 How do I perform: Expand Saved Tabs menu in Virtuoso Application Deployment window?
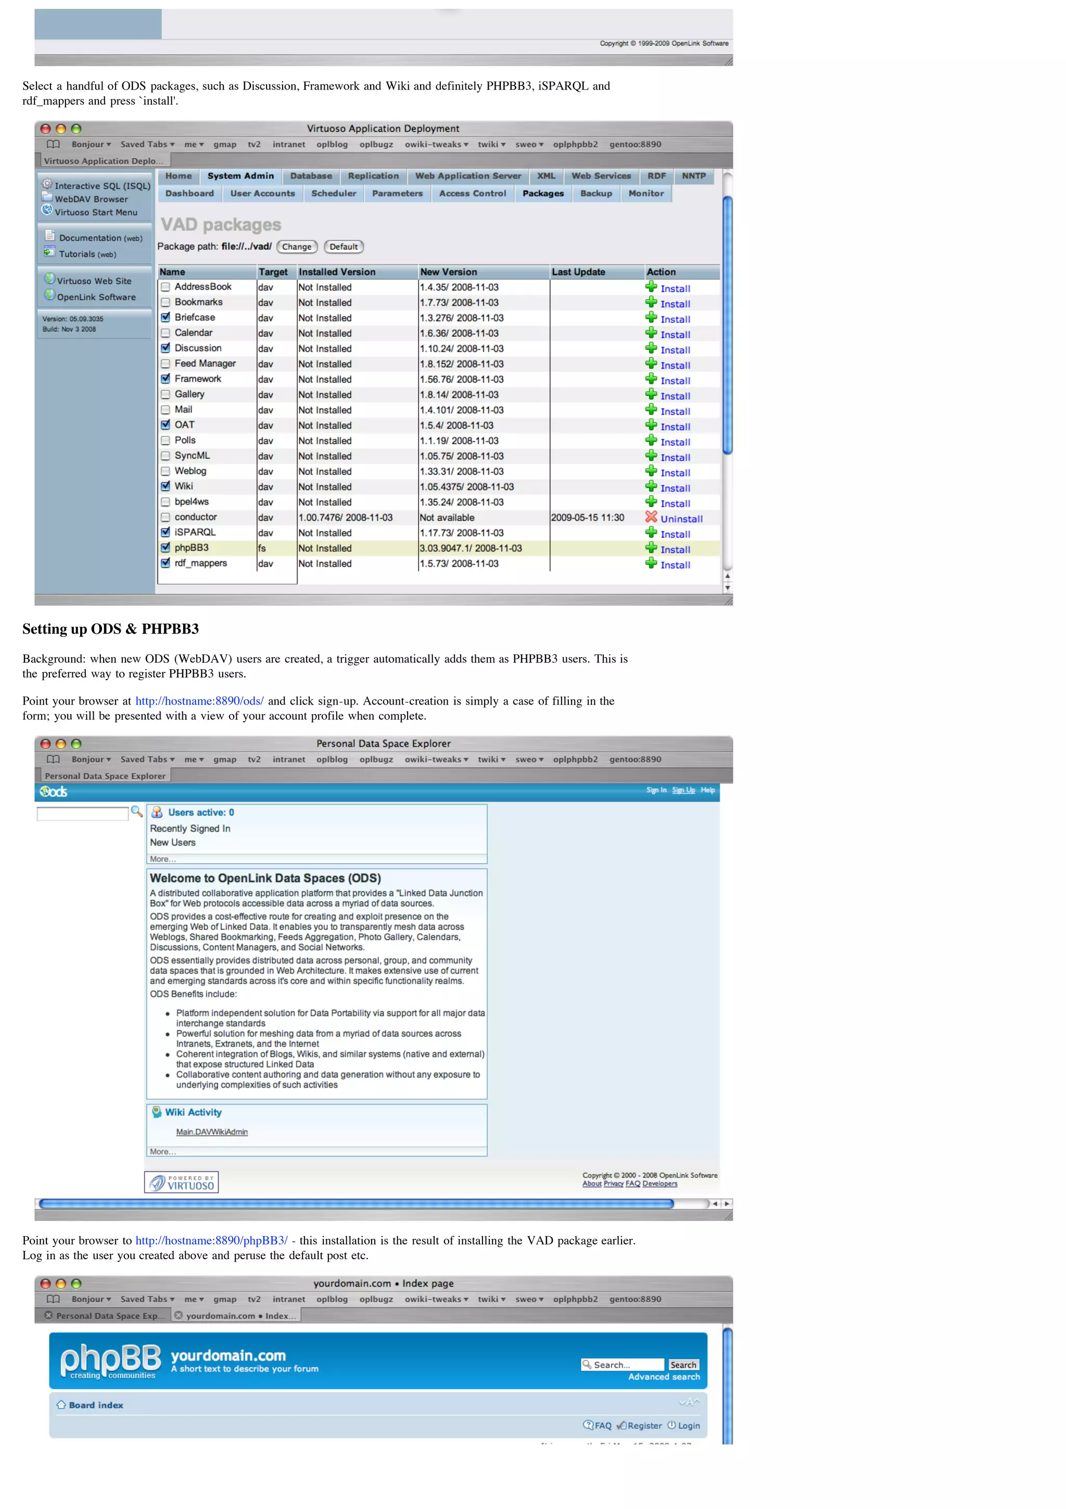pos(147,144)
